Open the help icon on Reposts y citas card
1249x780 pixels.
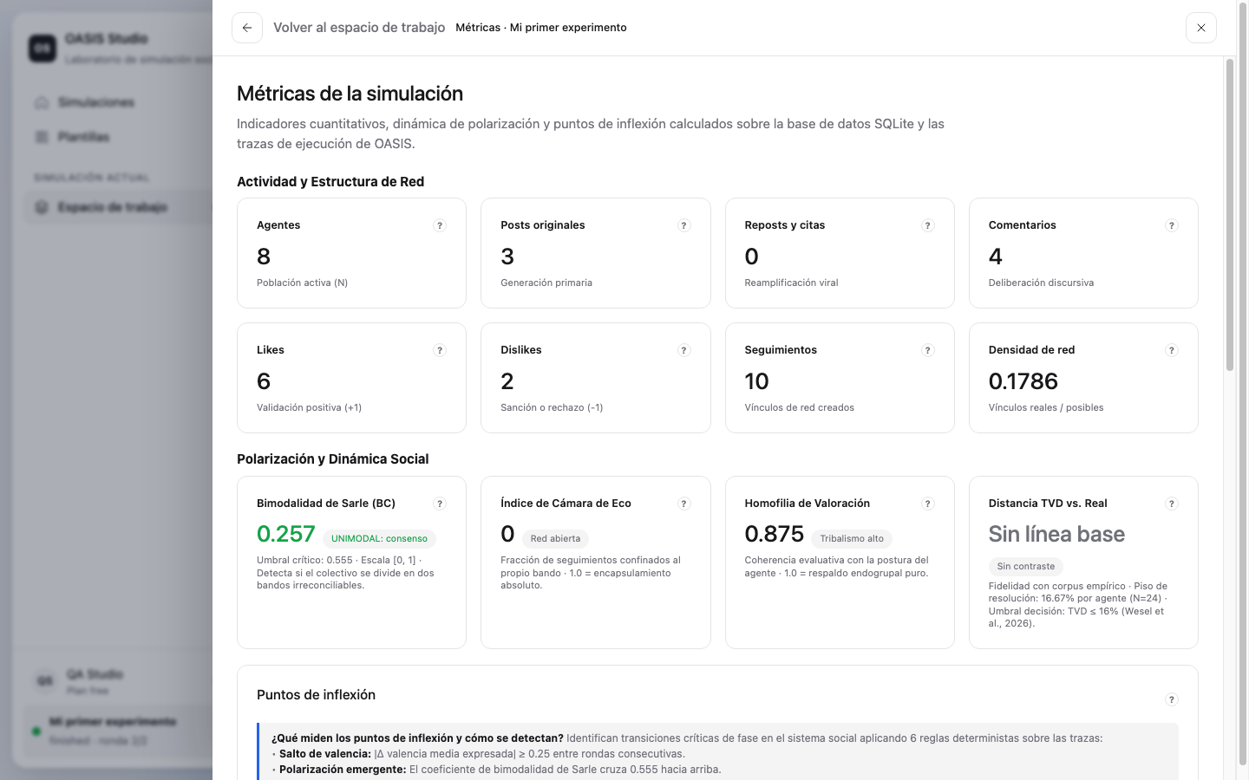(928, 225)
